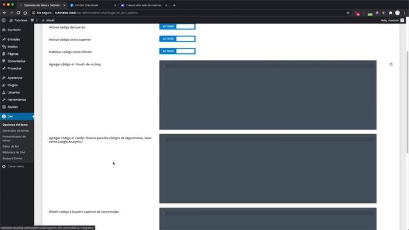Viewport: 409px width, 230px height.
Task: Open the Hola, ouadmin user menu
Action: tap(392, 20)
